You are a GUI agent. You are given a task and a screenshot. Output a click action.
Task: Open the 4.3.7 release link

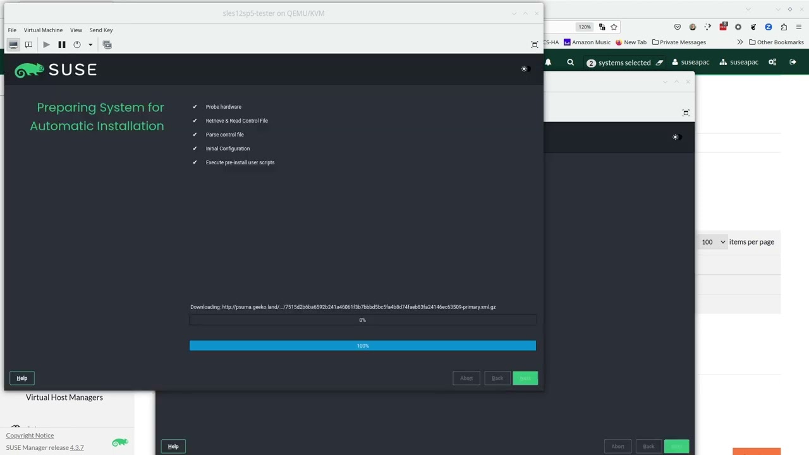(x=76, y=447)
